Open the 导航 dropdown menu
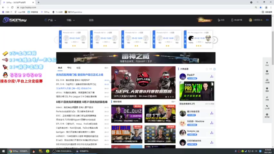The width and height of the screenshot is (274, 154). click(x=70, y=20)
